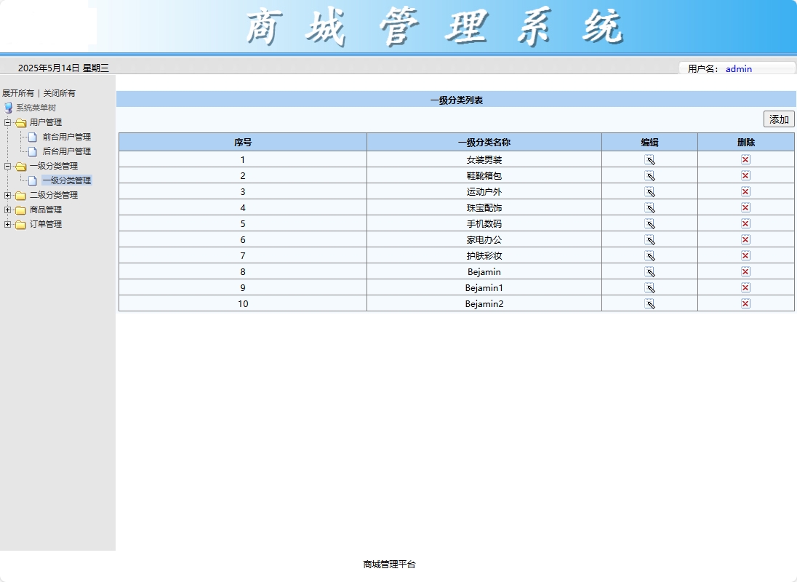Image resolution: width=797 pixels, height=582 pixels.
Task: Click the 系统菜单树 root icon
Action: pyautogui.click(x=9, y=108)
